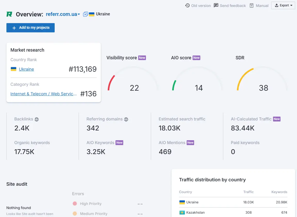Image resolution: width=297 pixels, height=217 pixels.
Task: Click New badge beside AI-Calculated Traffic
Action: [x=277, y=119]
